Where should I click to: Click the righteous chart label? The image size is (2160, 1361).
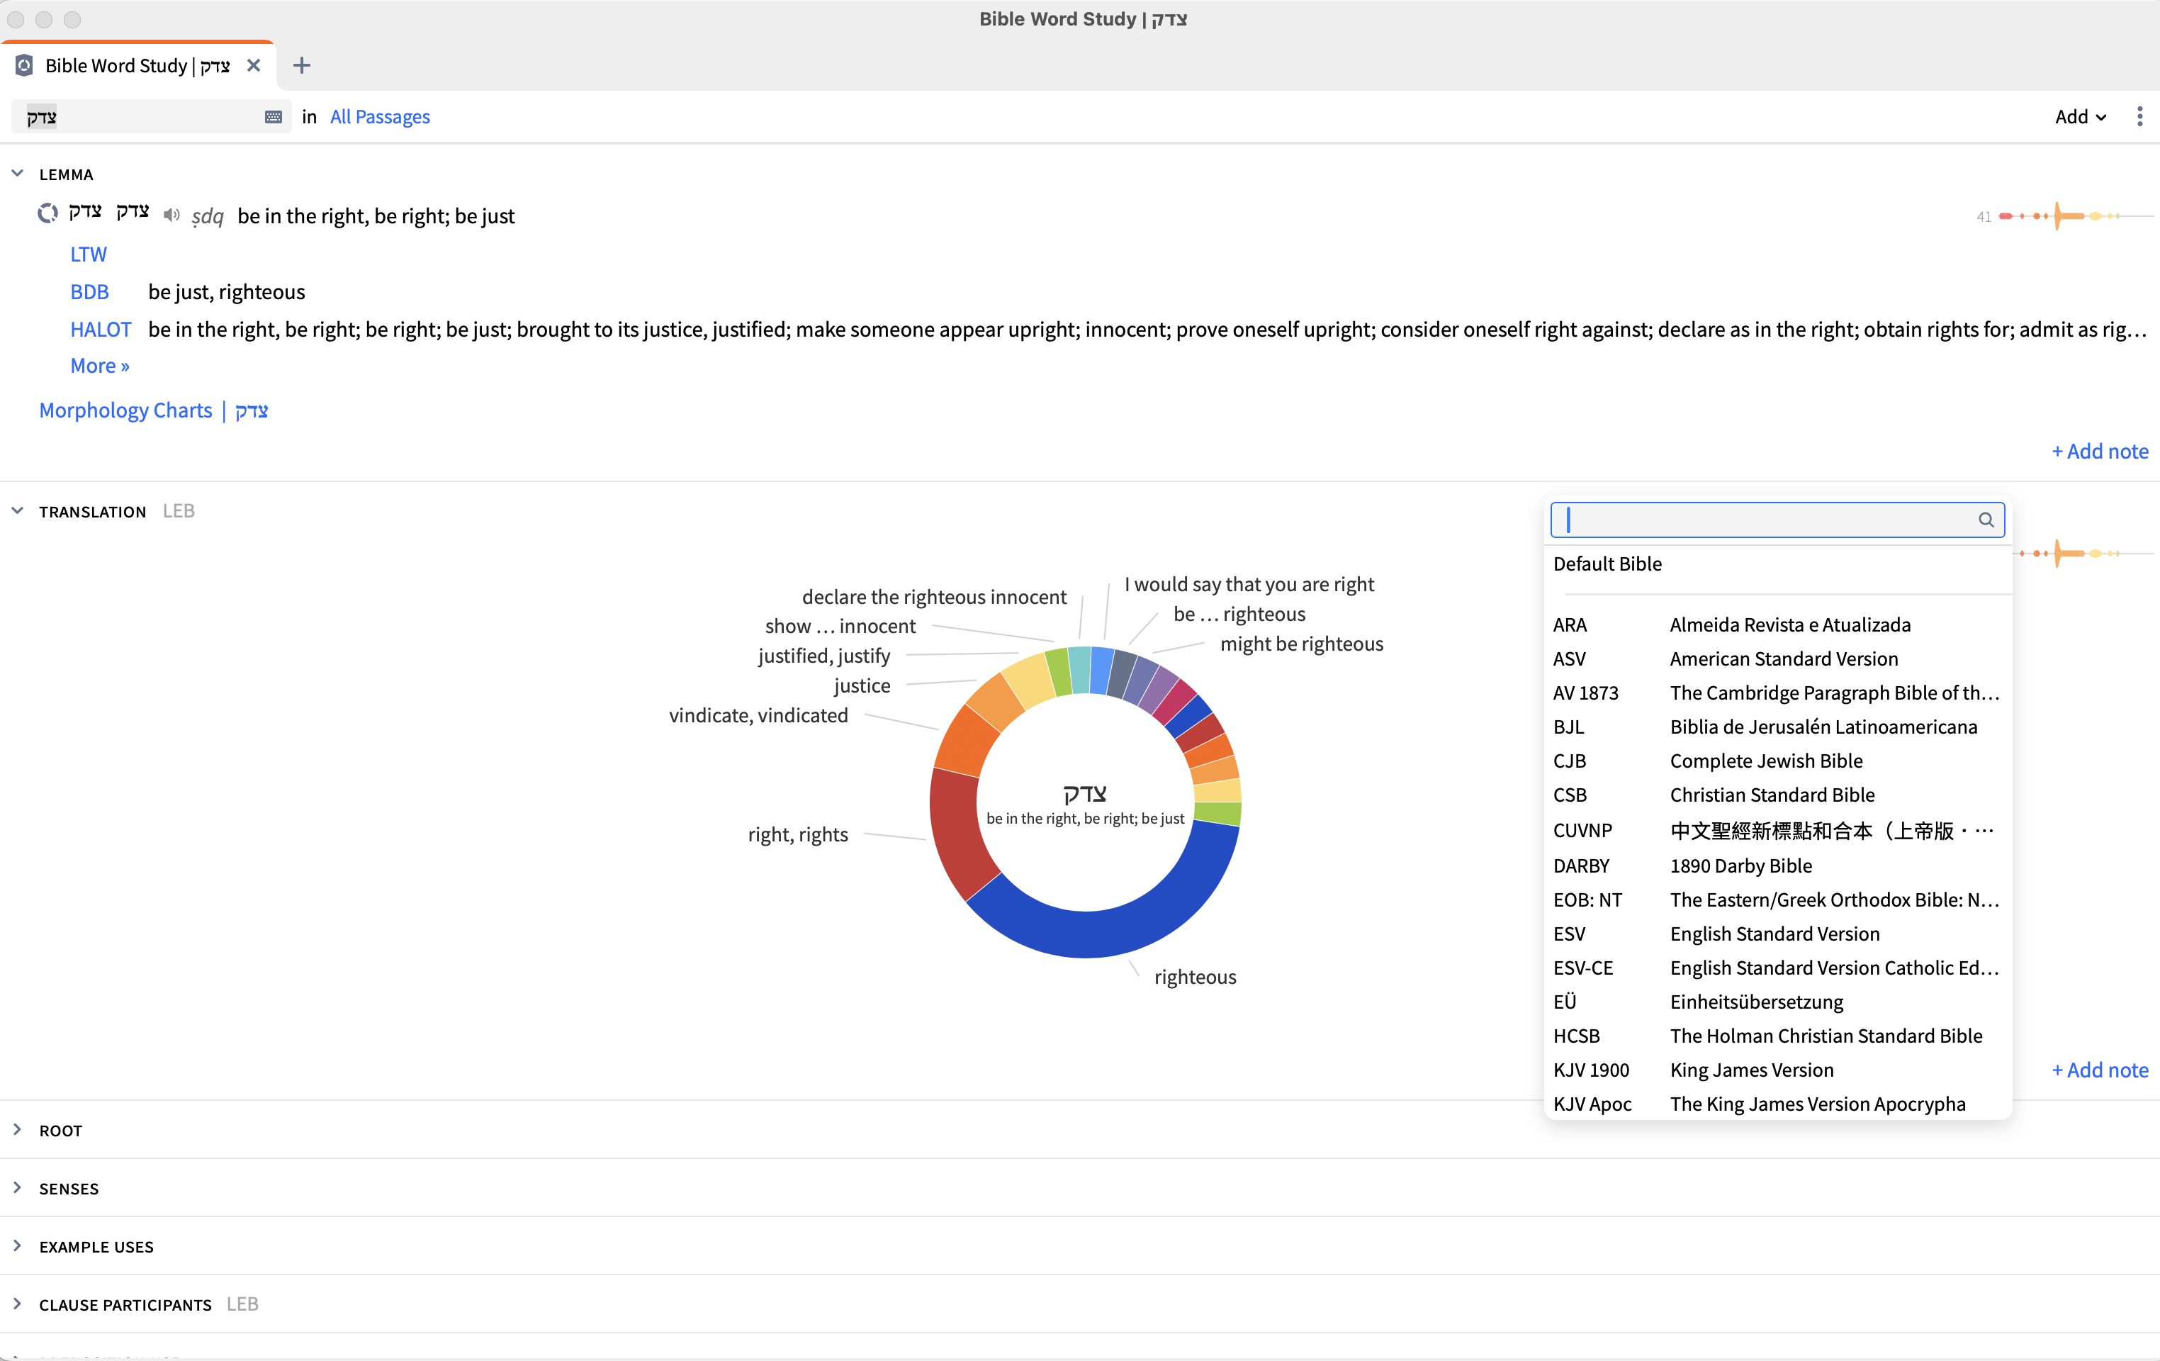pos(1195,977)
